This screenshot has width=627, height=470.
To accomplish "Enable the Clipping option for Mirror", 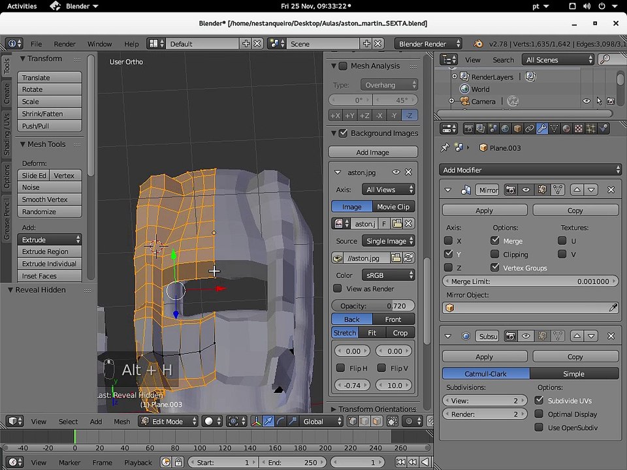I will coord(494,254).
